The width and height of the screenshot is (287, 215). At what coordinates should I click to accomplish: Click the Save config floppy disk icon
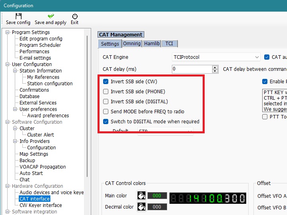tap(18, 16)
